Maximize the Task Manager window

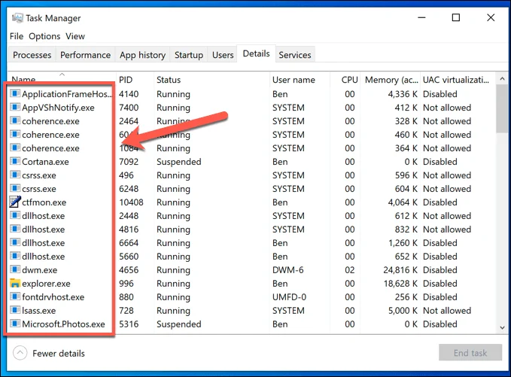456,17
